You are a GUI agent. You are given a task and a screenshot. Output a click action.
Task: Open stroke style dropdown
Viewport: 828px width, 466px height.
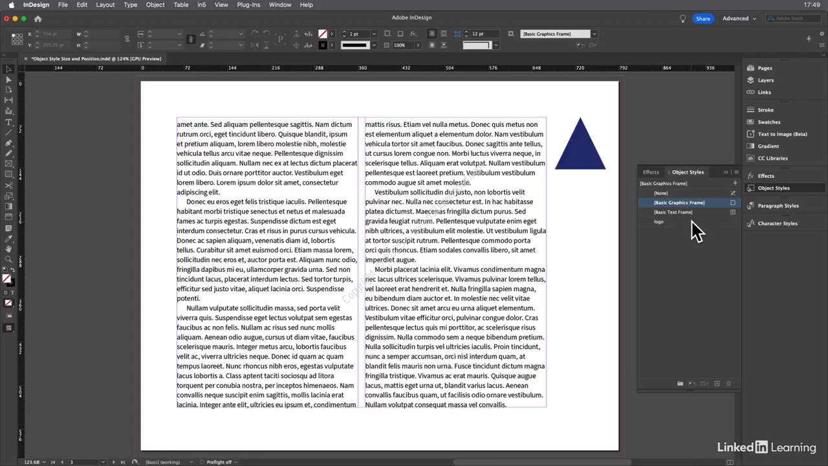374,45
